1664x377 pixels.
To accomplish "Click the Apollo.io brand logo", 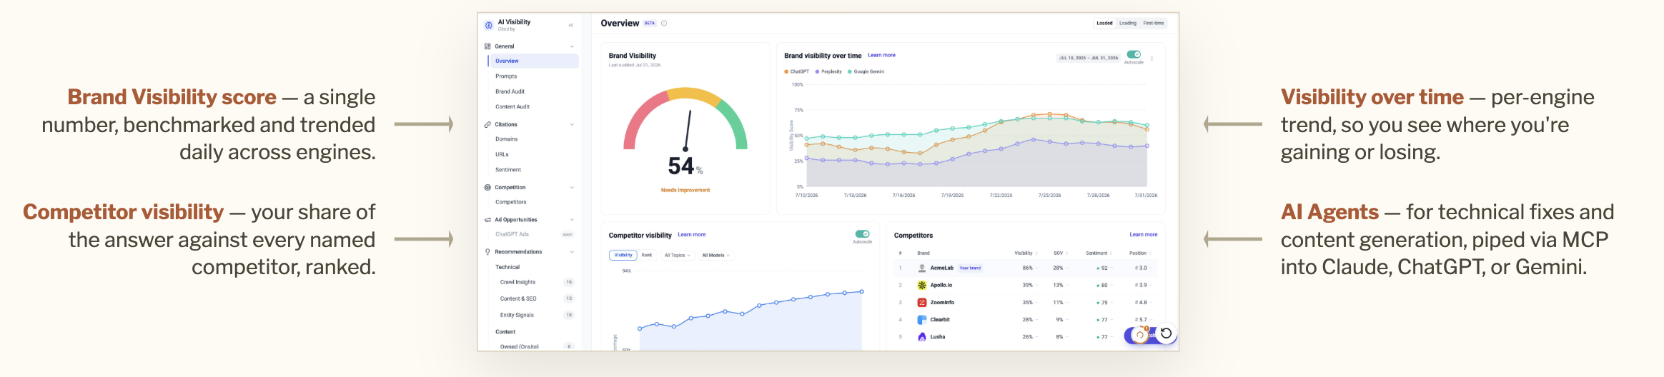I will click(x=922, y=285).
